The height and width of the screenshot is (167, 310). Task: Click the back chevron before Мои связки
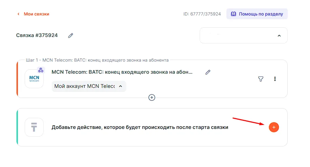click(18, 14)
